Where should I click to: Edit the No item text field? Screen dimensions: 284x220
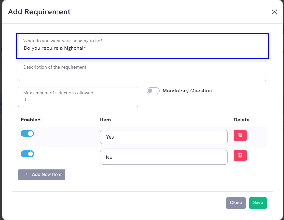pos(164,157)
